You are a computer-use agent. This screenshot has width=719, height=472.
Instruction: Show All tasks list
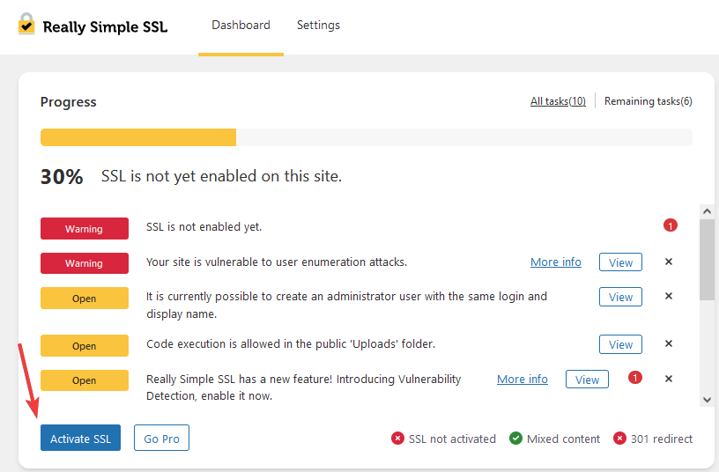coord(558,101)
